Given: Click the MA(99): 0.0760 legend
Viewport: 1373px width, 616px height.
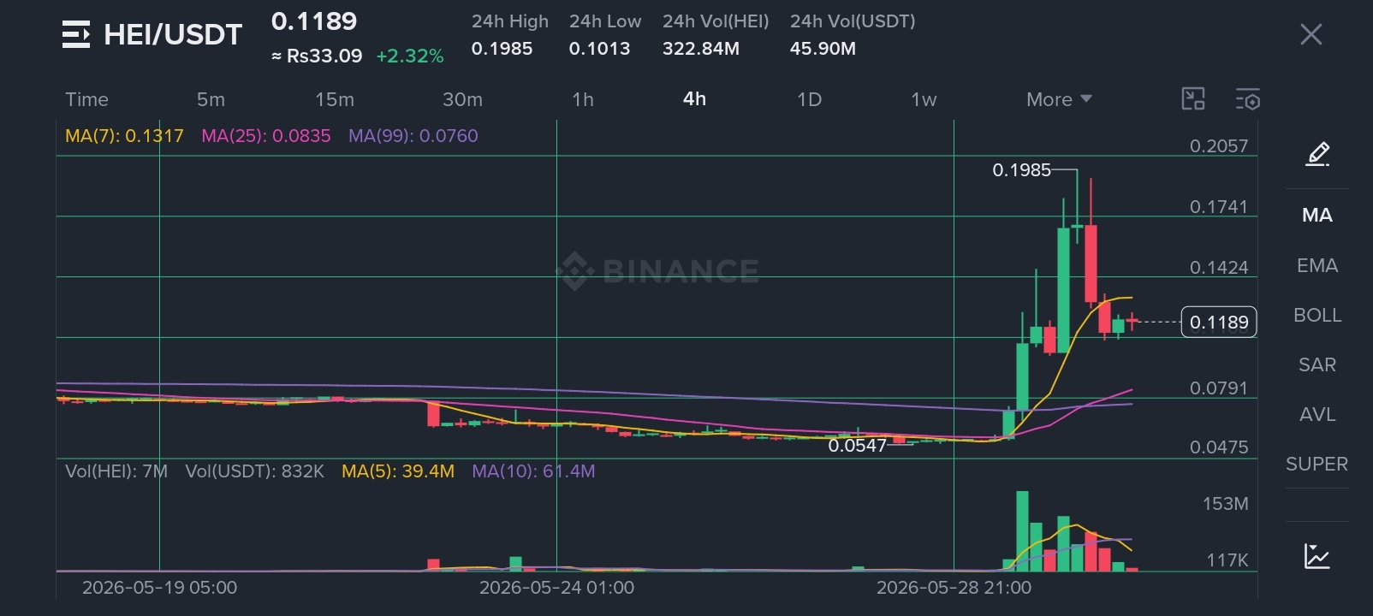Looking at the screenshot, I should (413, 136).
